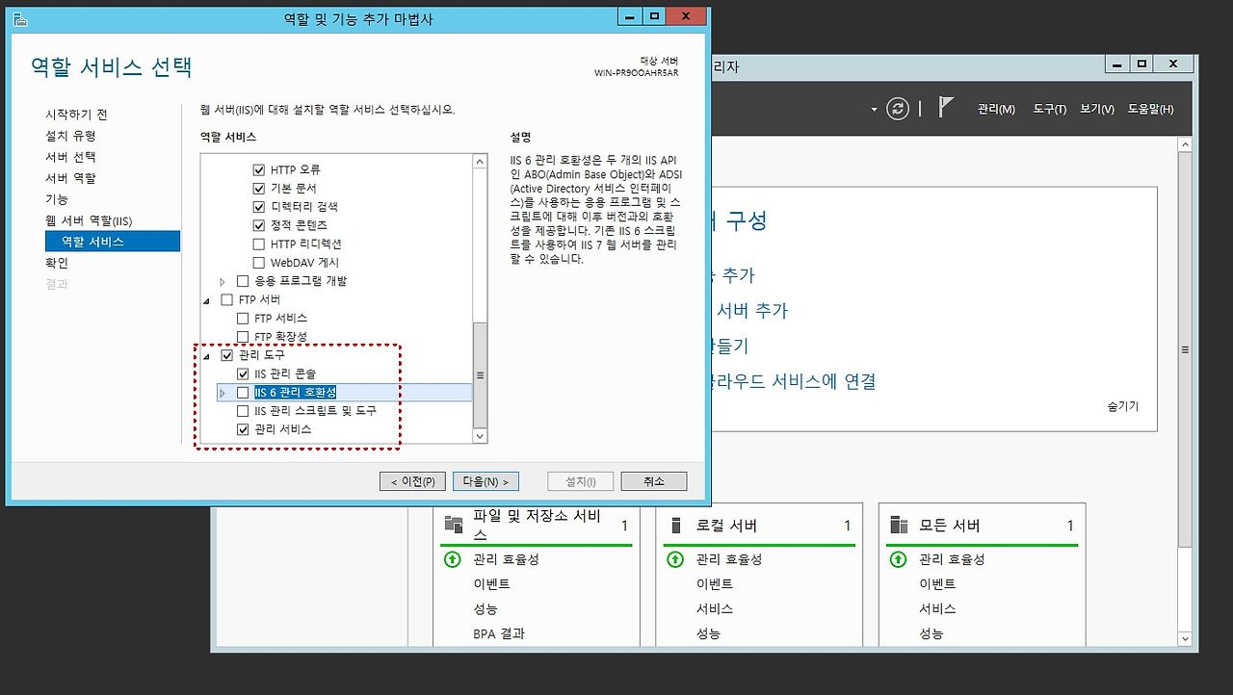Check the IIS 6 관리 호환성 checkbox

[243, 393]
